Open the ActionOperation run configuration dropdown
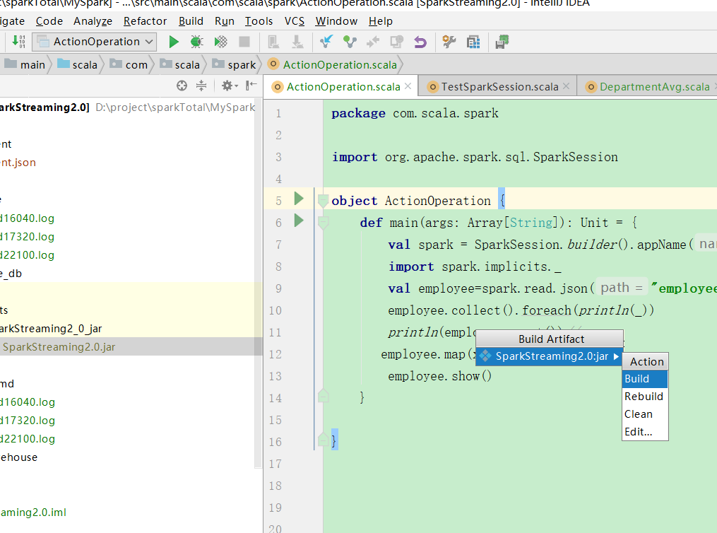717x533 pixels. click(94, 42)
